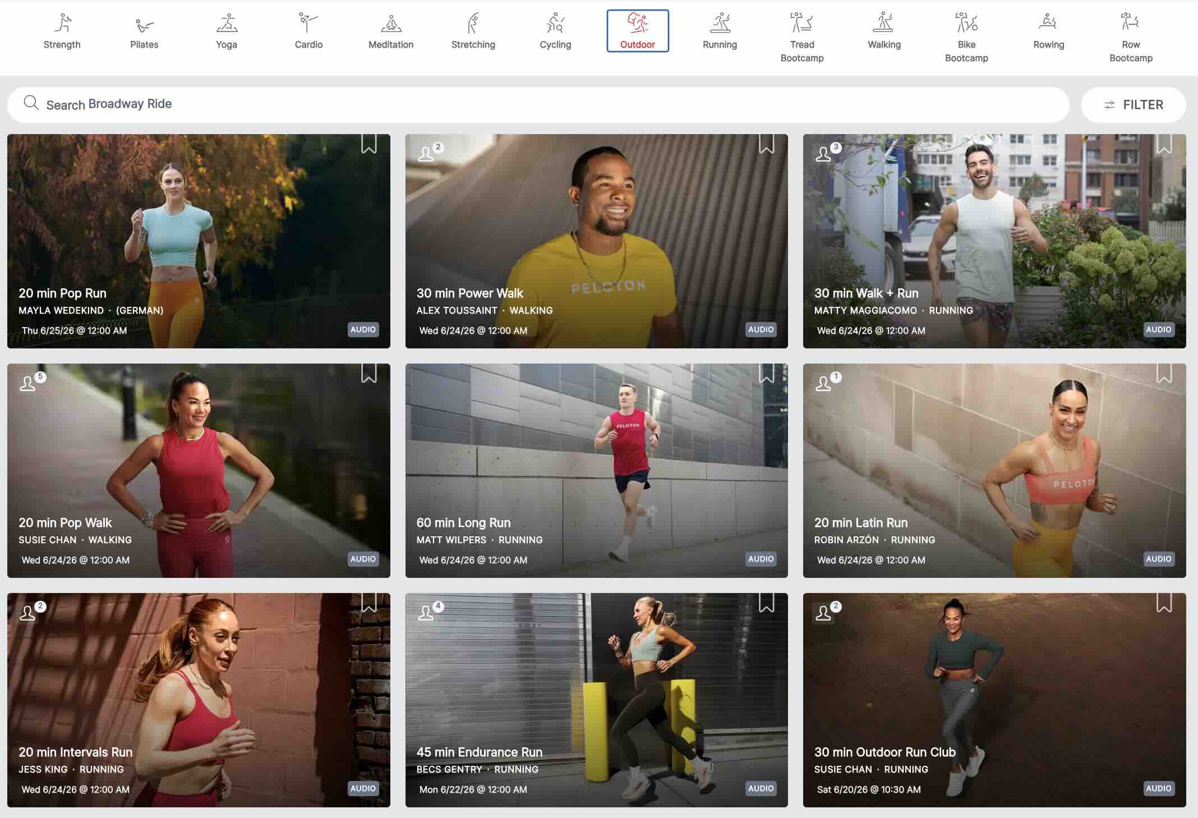The image size is (1198, 818).
Task: Click 'JESS KING · RUNNING' text
Action: coord(71,769)
